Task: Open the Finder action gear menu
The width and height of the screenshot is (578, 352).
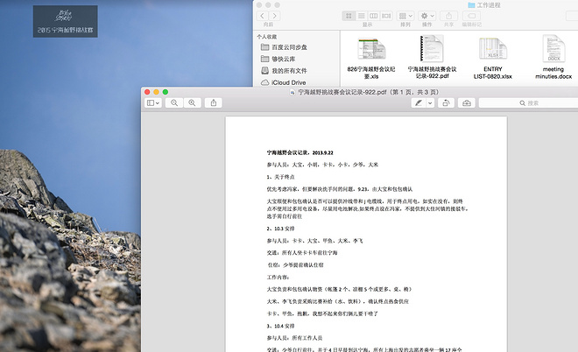Action: point(427,16)
